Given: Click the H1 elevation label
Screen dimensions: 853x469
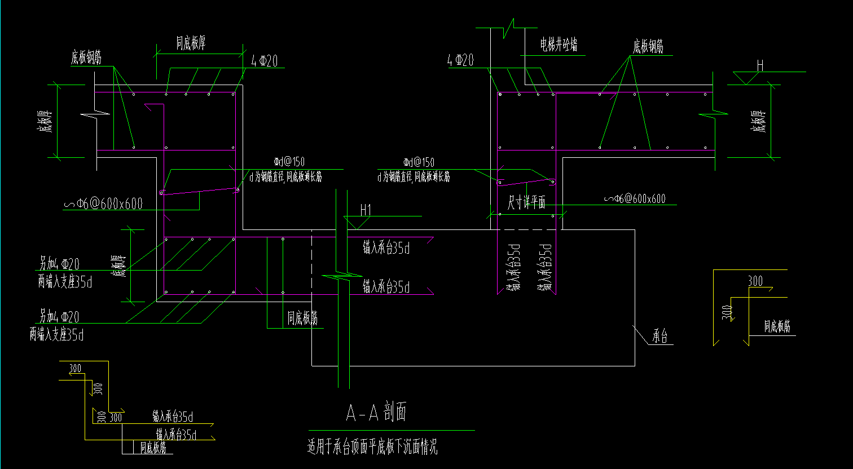Looking at the screenshot, I should [x=366, y=210].
